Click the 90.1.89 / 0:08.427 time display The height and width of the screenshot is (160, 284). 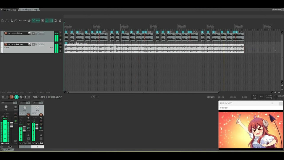(x=47, y=97)
